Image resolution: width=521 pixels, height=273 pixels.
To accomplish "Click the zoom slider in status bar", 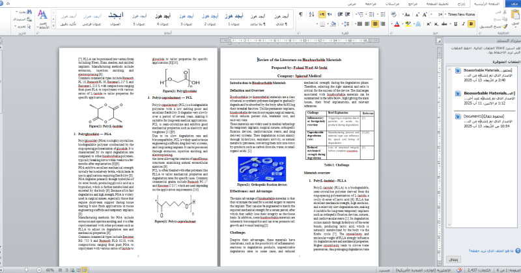I will pos(26,268).
